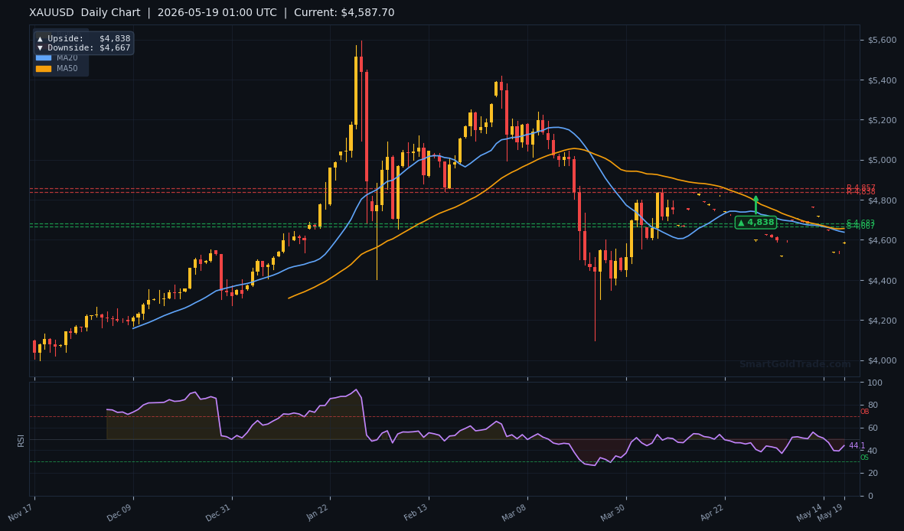Click the Jan 22 date axis label
Screen dimensions: 904x531
tap(318, 511)
